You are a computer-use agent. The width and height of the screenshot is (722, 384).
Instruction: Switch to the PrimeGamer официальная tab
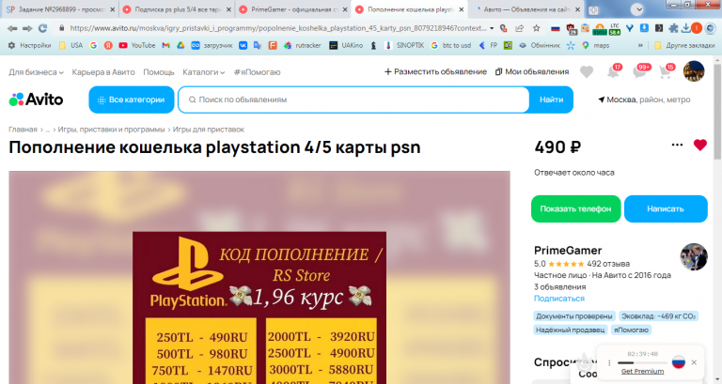(293, 9)
